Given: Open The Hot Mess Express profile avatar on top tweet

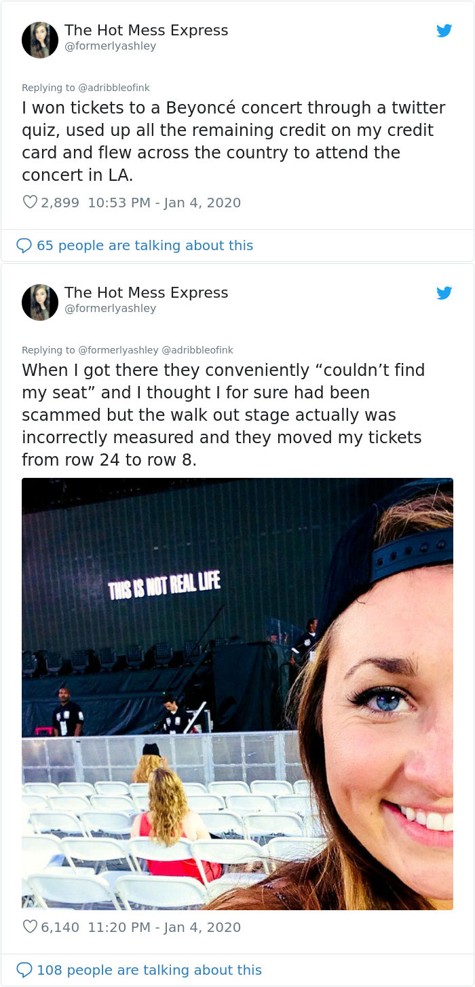Looking at the screenshot, I should click(x=39, y=39).
